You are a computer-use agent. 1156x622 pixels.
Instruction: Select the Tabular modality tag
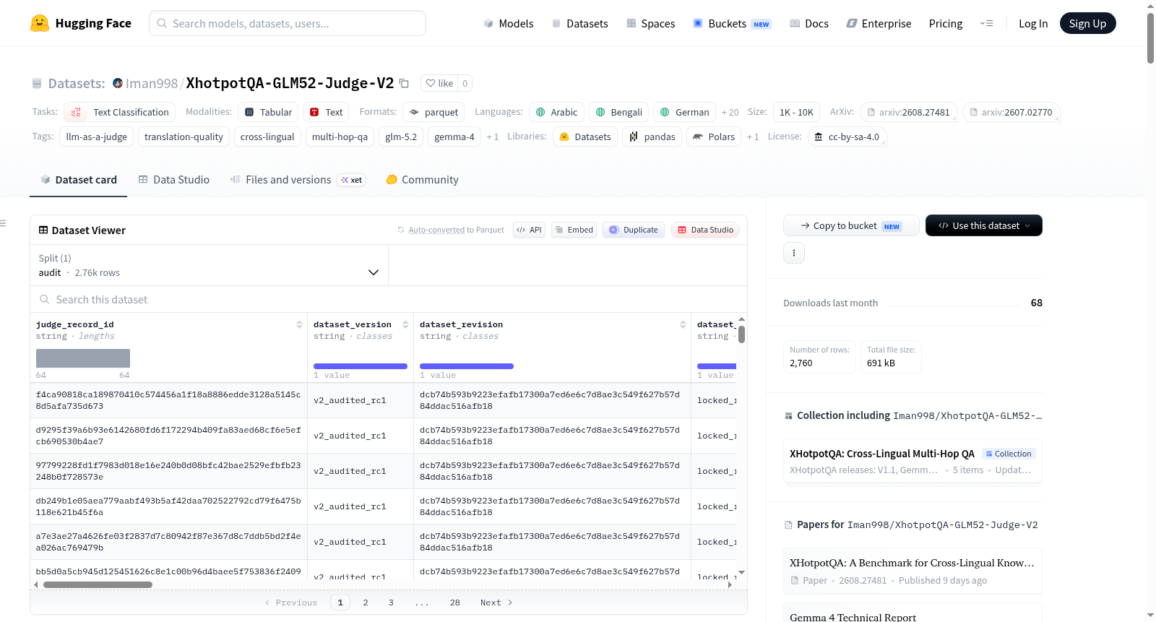pyautogui.click(x=268, y=112)
